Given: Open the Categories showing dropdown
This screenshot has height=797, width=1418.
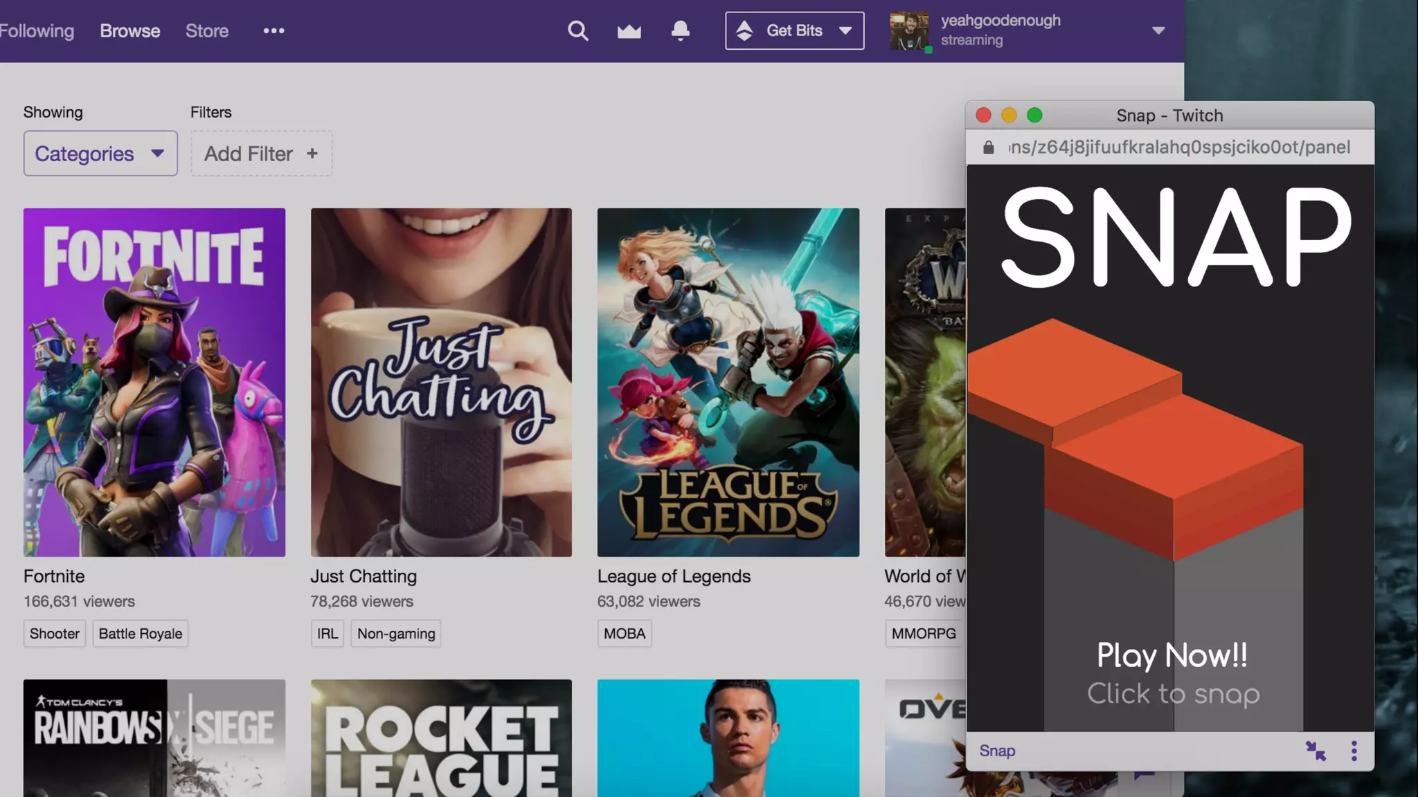Looking at the screenshot, I should [100, 154].
